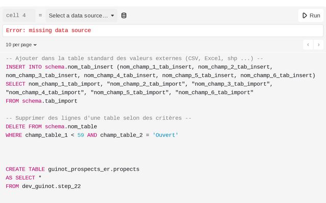
Task: Click the "FROM schema.tab_import" line
Action: pyautogui.click(x=42, y=101)
